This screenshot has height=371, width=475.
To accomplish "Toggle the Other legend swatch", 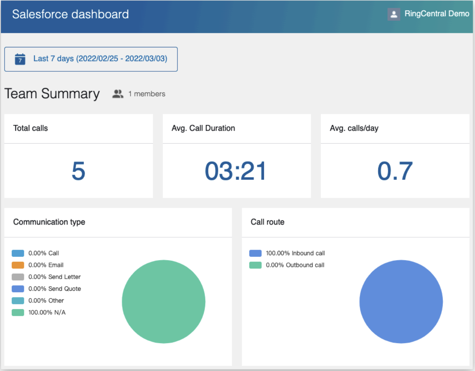I will [x=18, y=301].
